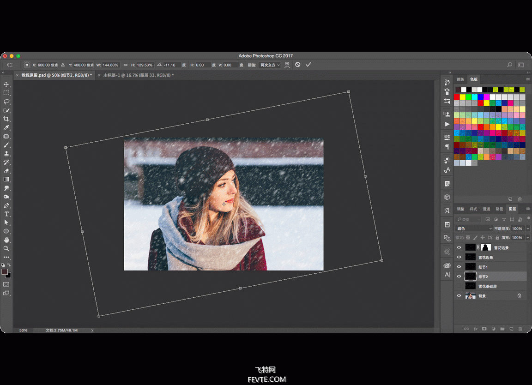Open the 不透明度 opacity dropdown arrow
The width and height of the screenshot is (532, 385).
pyautogui.click(x=527, y=229)
